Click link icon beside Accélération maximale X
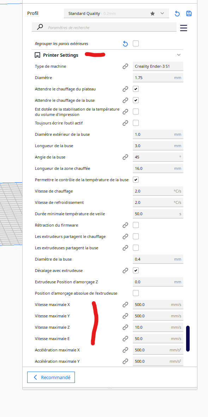Image resolution: width=208 pixels, height=417 pixels. [125, 350]
